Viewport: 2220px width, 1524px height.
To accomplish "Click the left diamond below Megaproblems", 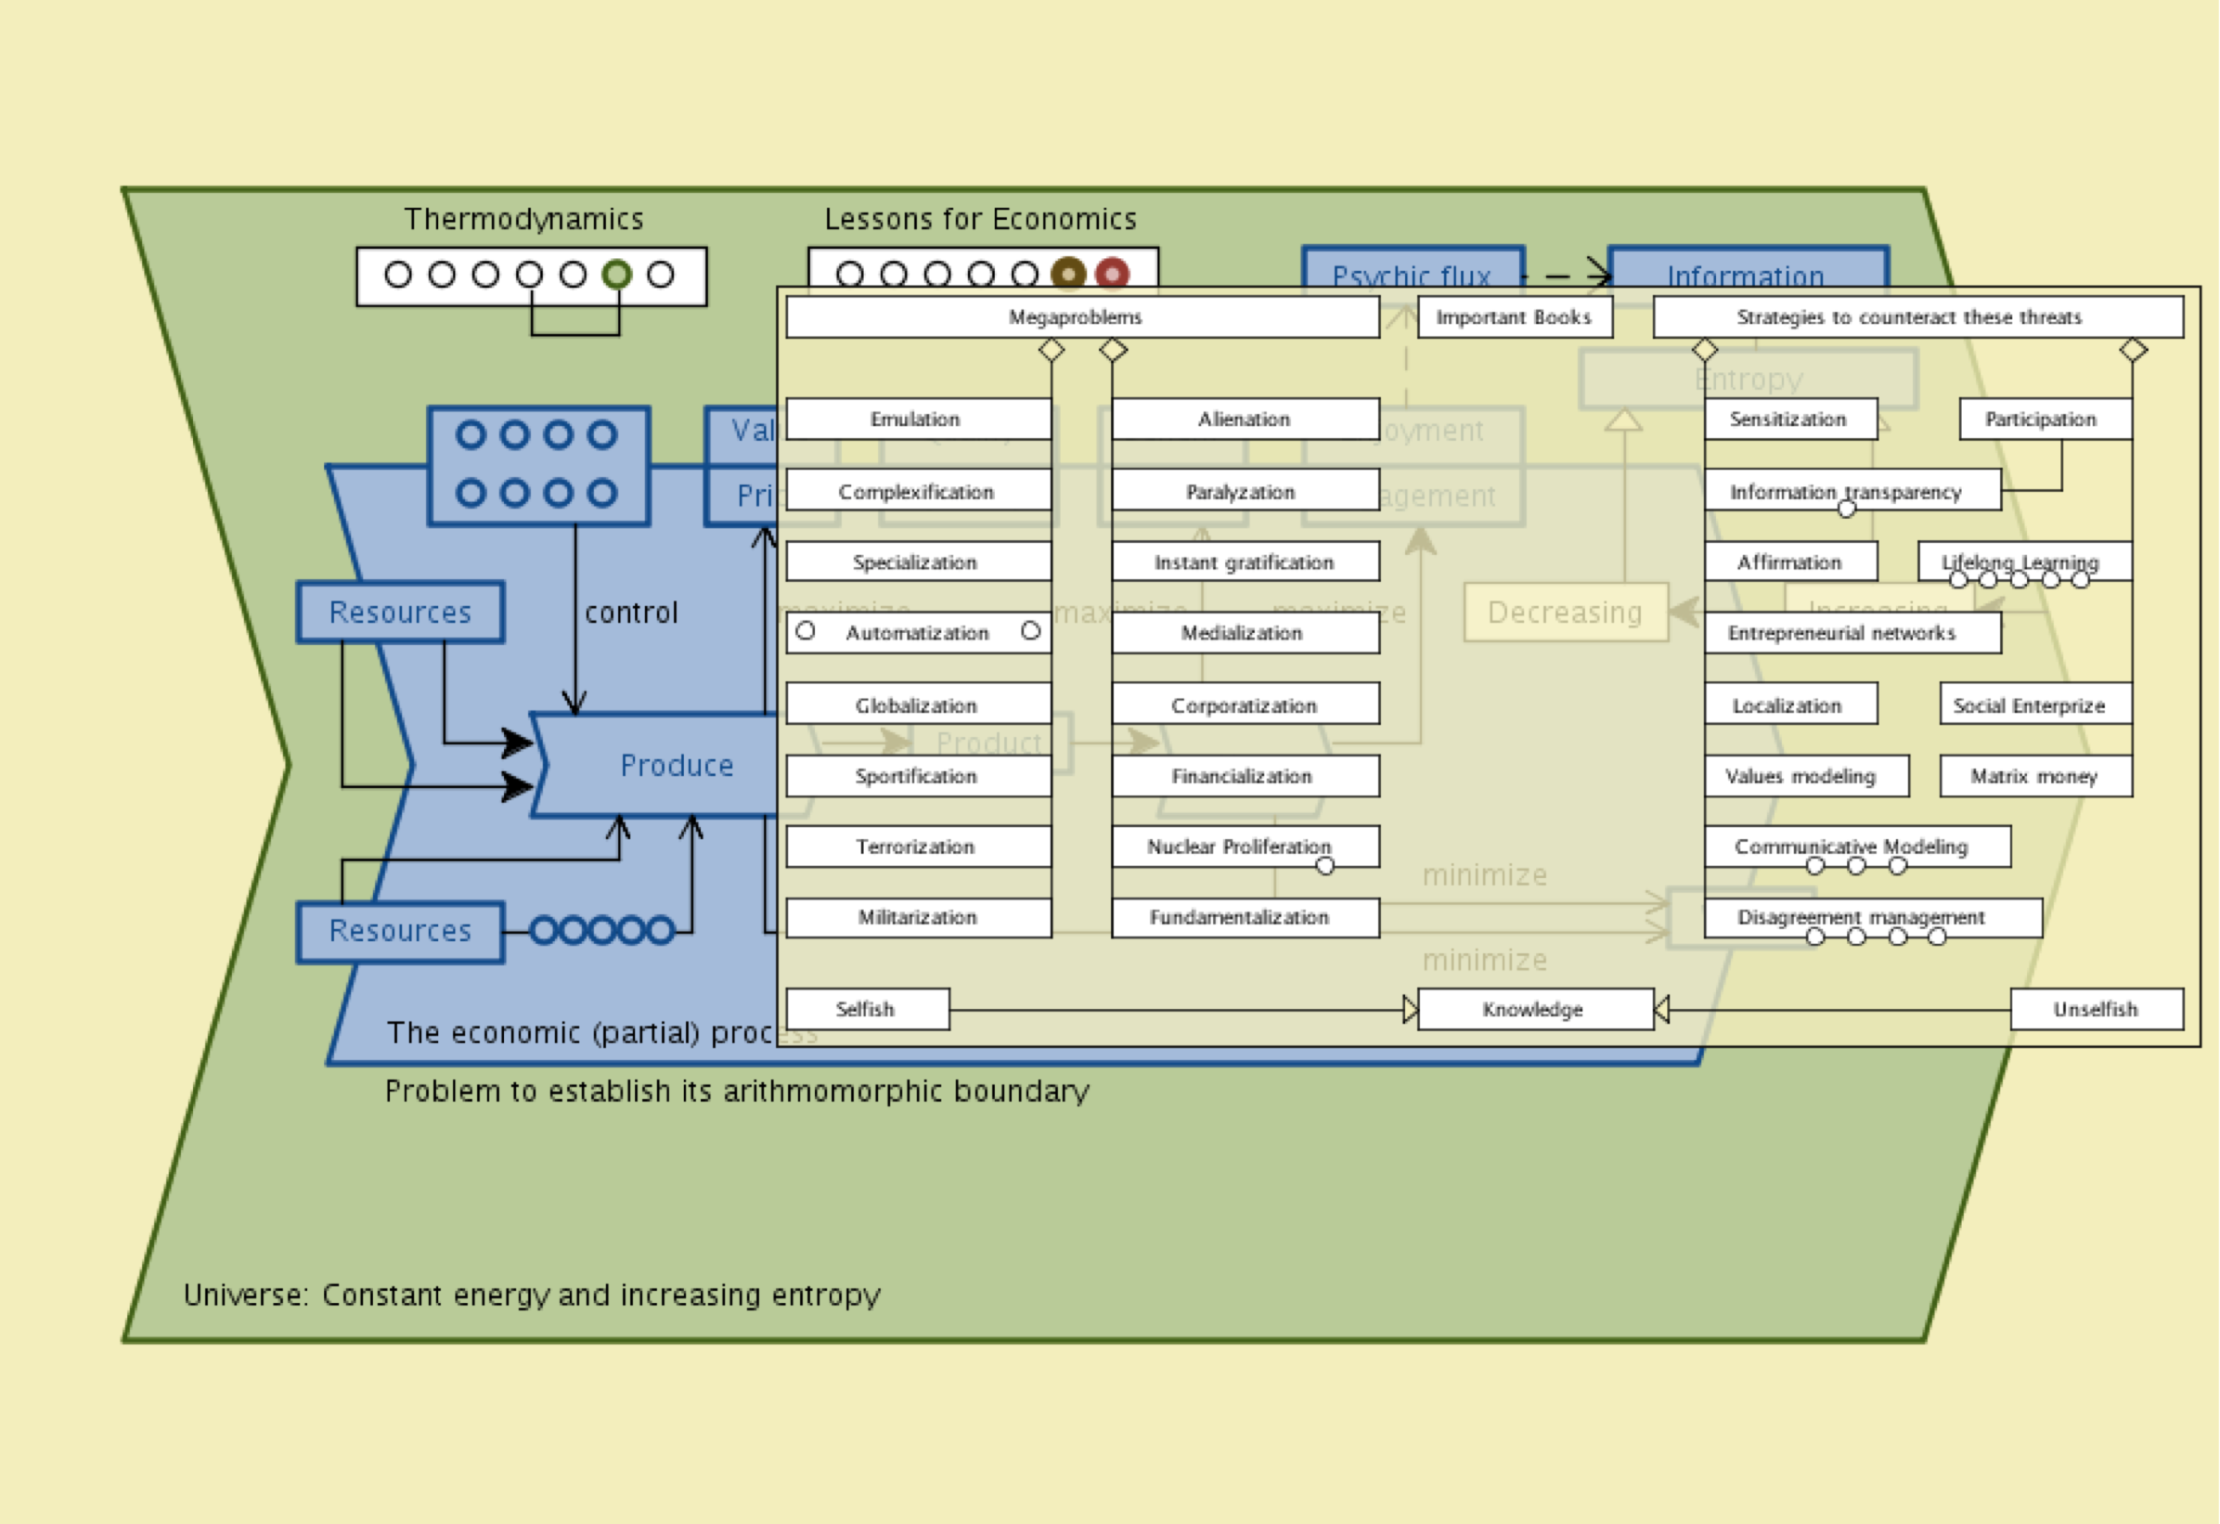I will click(x=1052, y=351).
